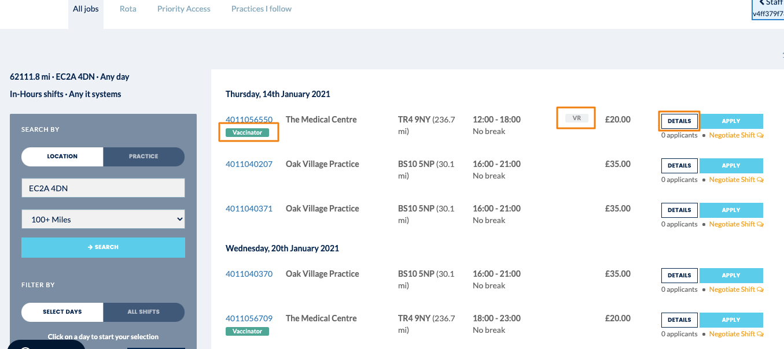Open job 4011040370 link

click(249, 274)
